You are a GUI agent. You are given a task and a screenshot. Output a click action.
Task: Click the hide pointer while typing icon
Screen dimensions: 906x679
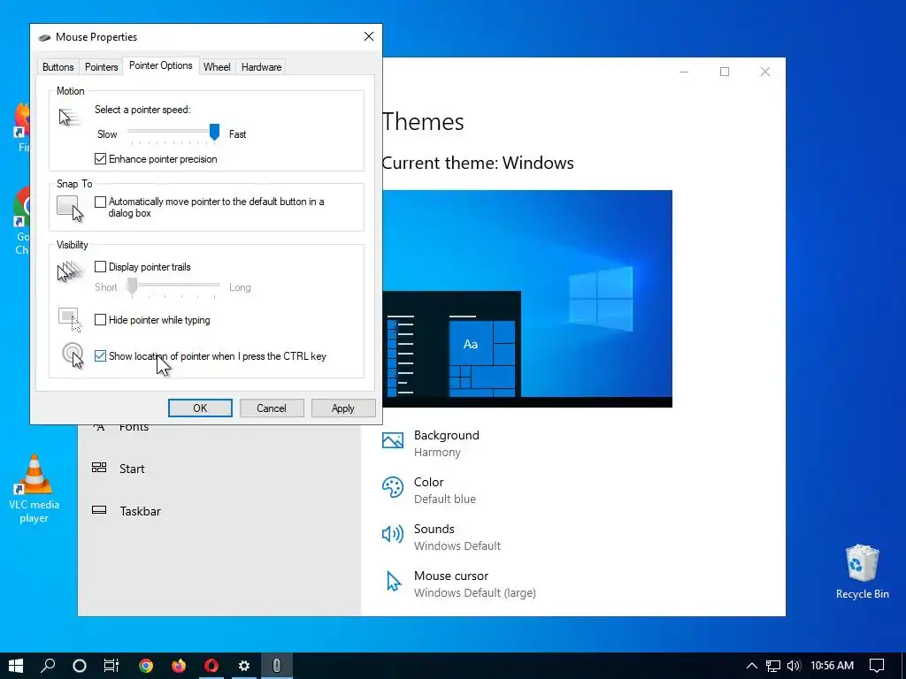70,320
